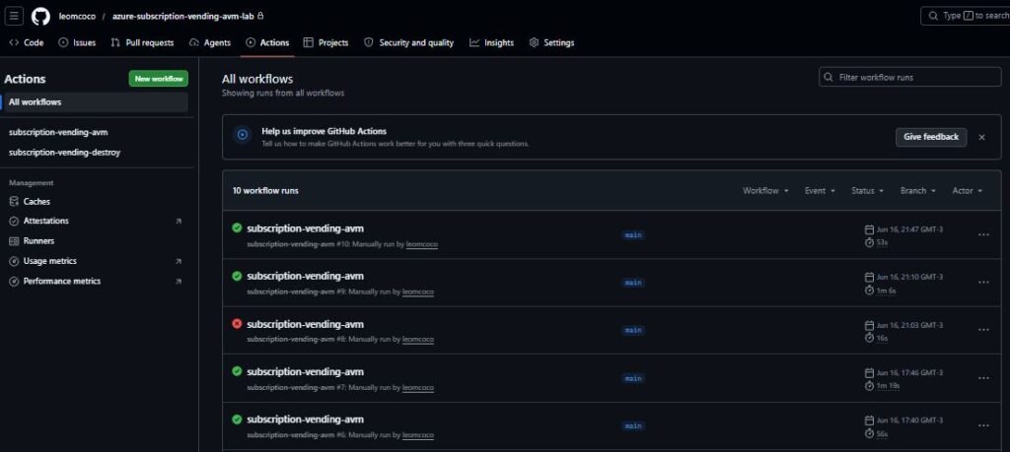Open the hamburger navigation menu
1010x452 pixels.
[x=14, y=16]
